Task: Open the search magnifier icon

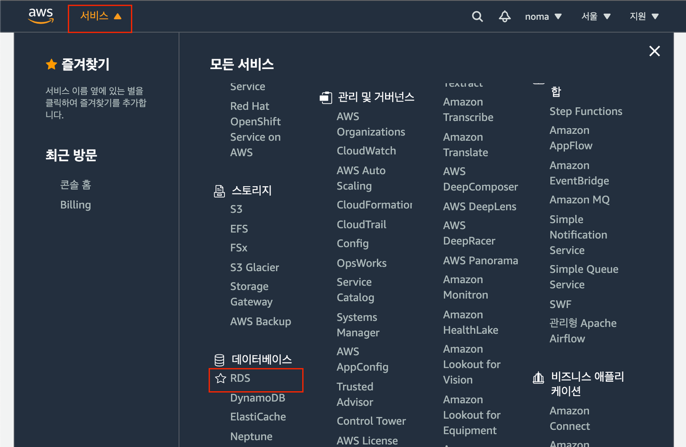Action: (x=477, y=16)
